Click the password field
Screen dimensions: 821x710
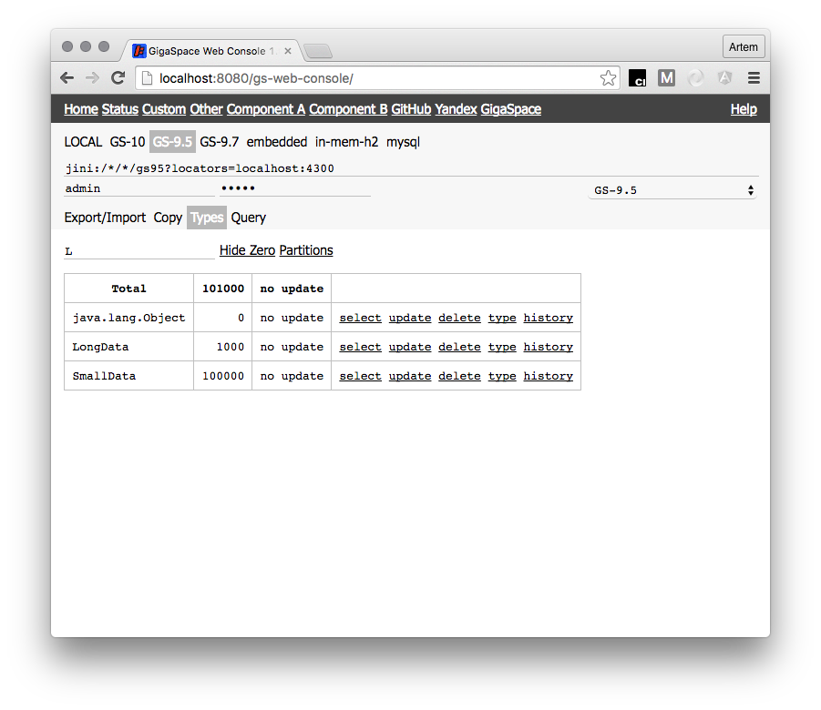(x=295, y=188)
